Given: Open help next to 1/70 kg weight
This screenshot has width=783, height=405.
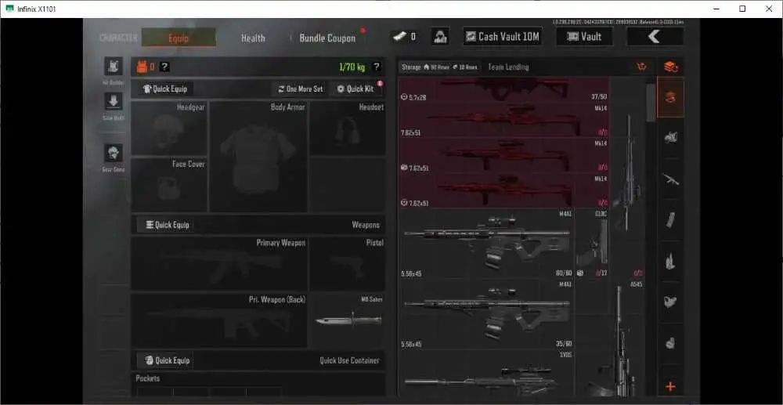Looking at the screenshot, I should coord(377,67).
